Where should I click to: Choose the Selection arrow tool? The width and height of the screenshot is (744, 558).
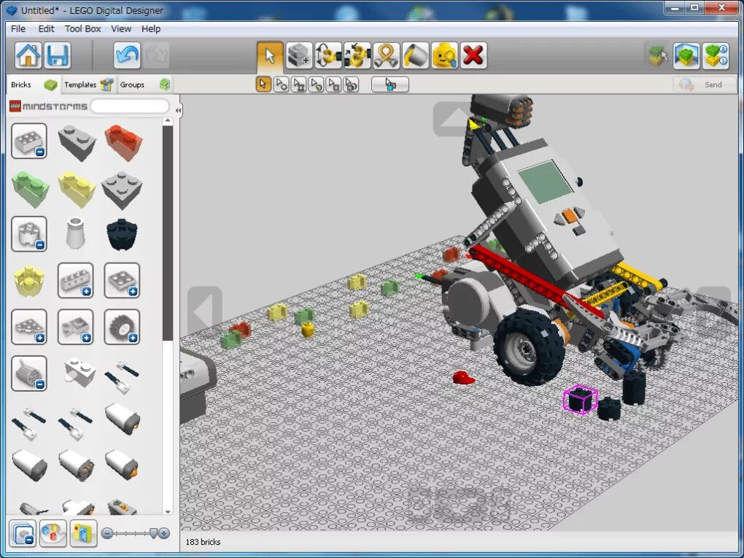pos(270,55)
